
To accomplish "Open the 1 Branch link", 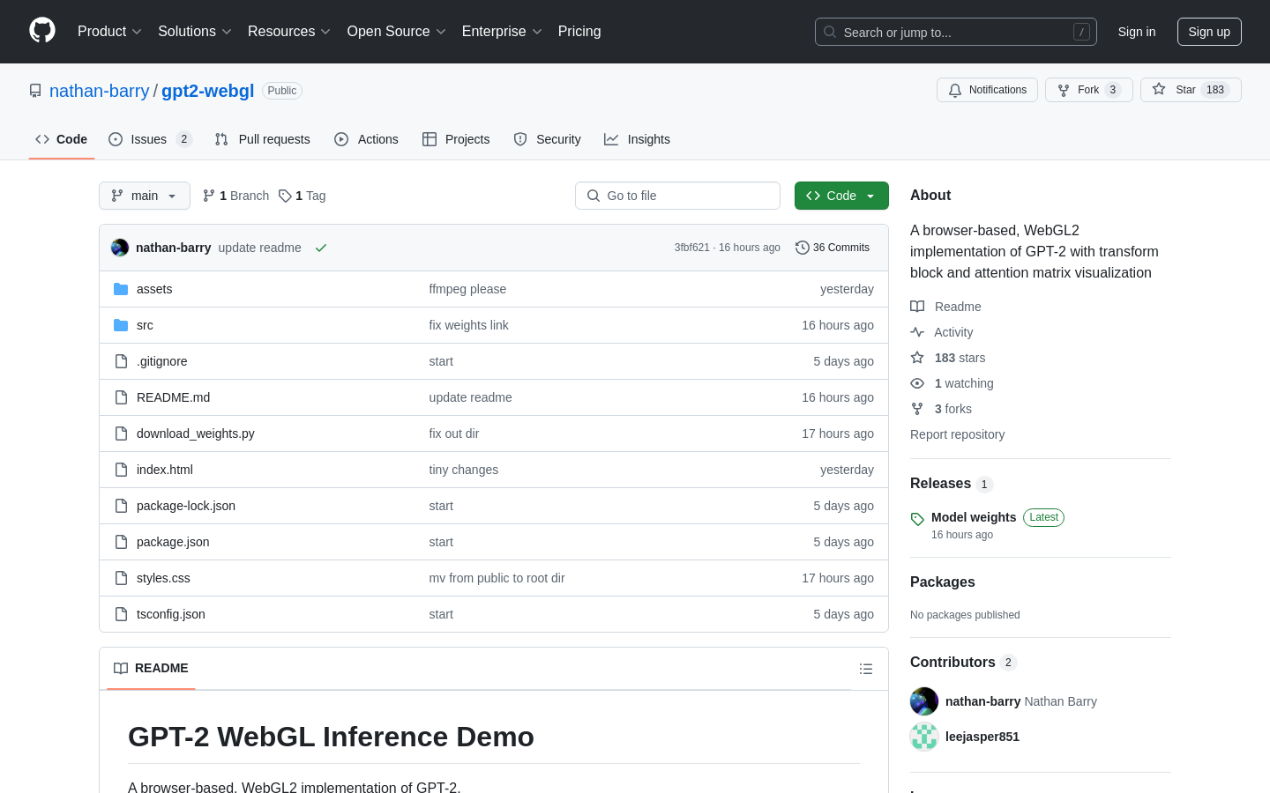I will click(235, 196).
